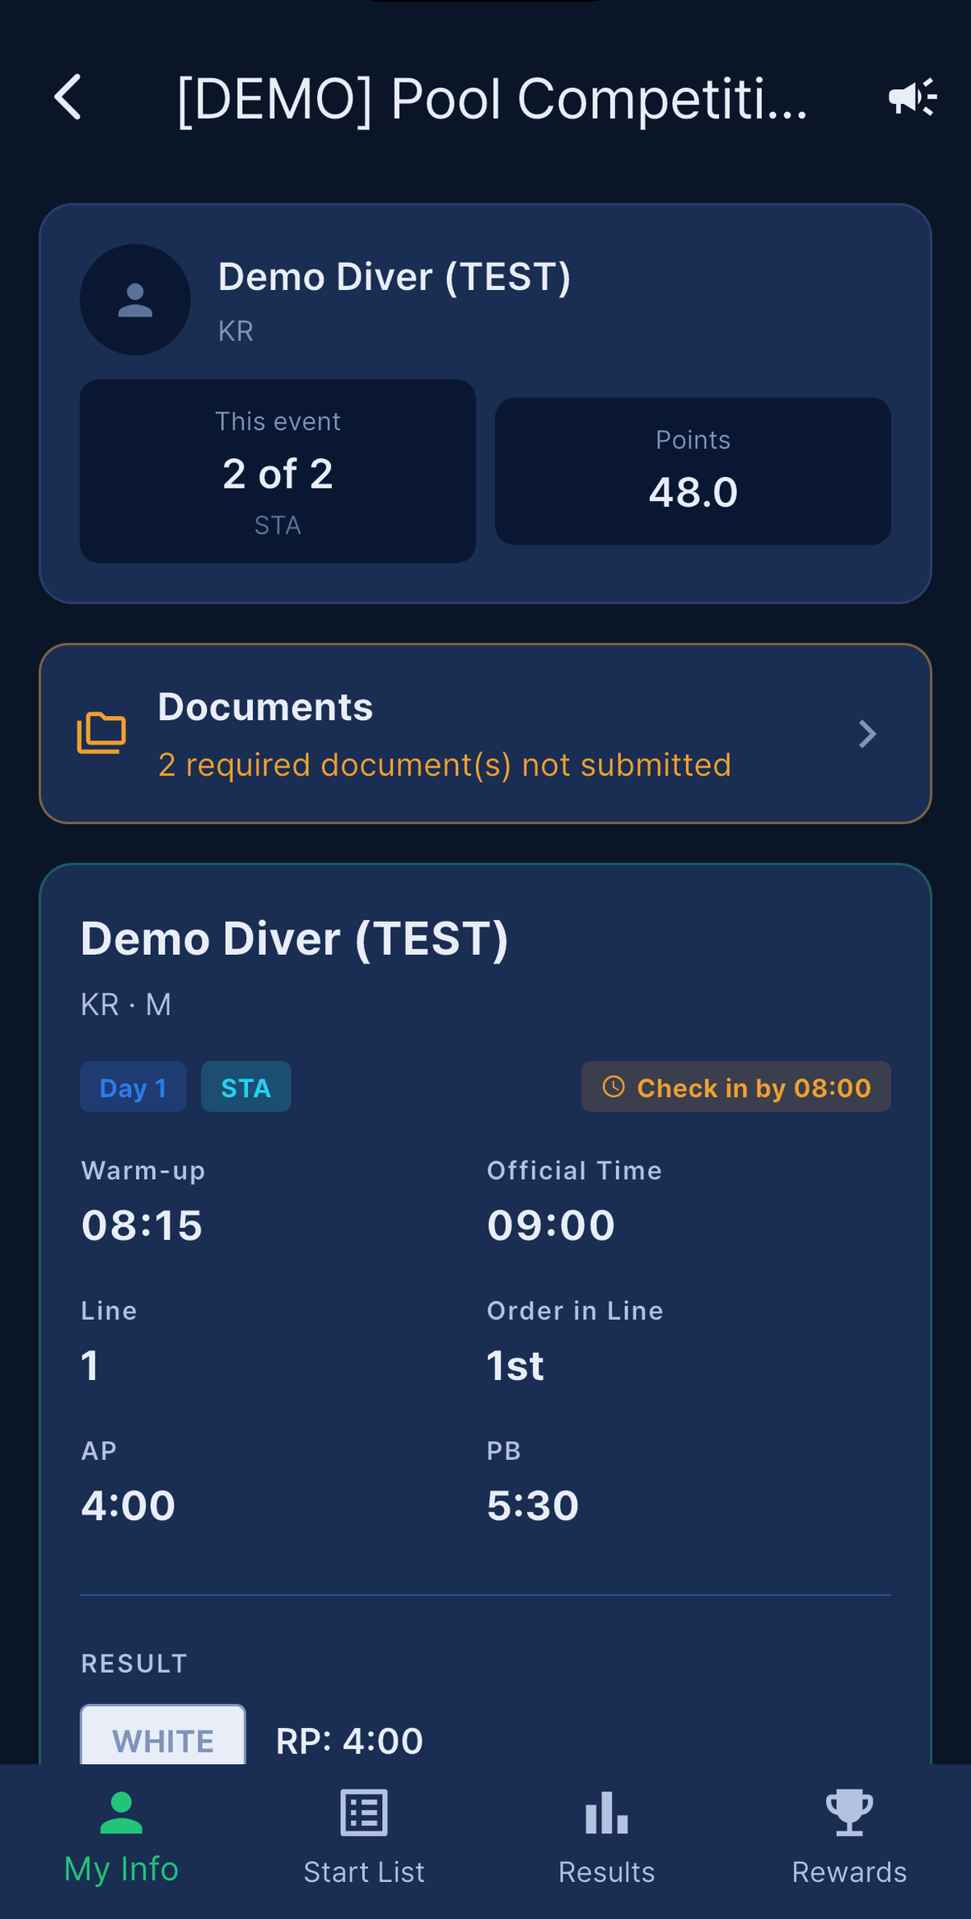
Task: Tap the PB value 5:30
Action: (533, 1505)
